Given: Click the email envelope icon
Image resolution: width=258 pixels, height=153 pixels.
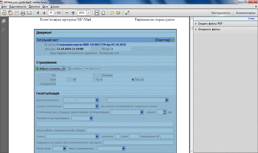Looking at the screenshot, I should click(x=29, y=13).
